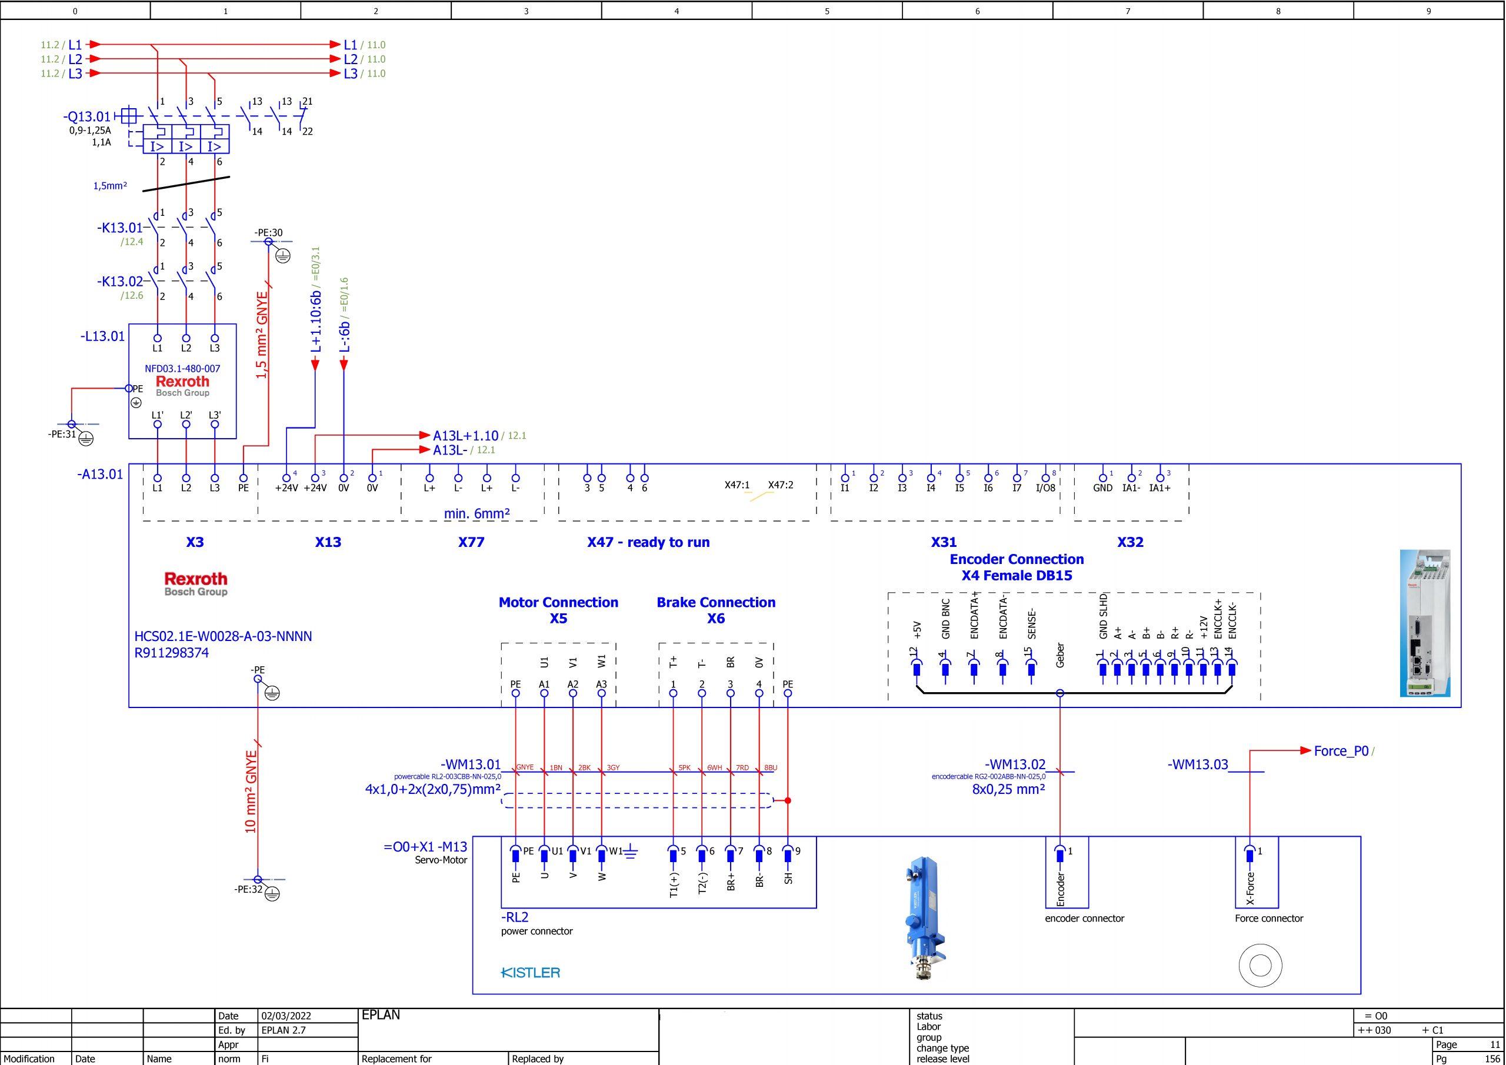Select the -WM13.02 encoder cable label
This screenshot has height=1065, width=1506.
1015,764
